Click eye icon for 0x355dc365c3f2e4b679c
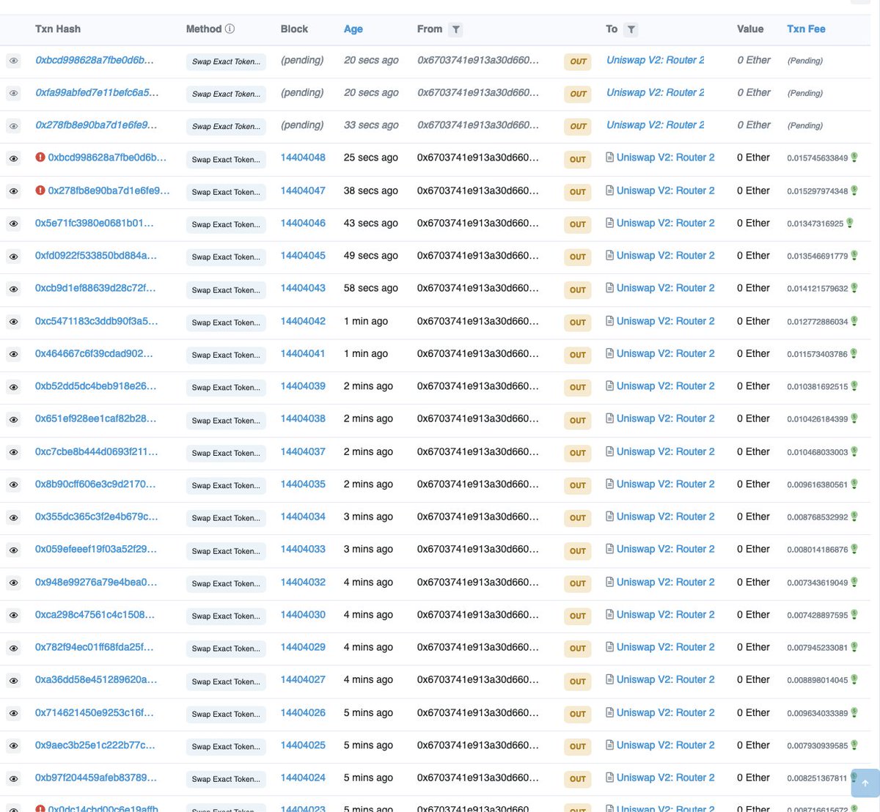 (x=13, y=517)
